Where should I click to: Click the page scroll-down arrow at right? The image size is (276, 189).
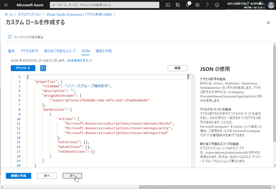pos(275,166)
